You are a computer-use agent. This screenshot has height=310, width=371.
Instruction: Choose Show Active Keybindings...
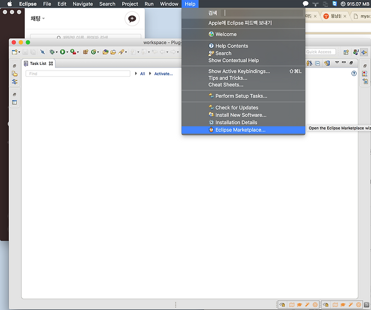click(243, 71)
